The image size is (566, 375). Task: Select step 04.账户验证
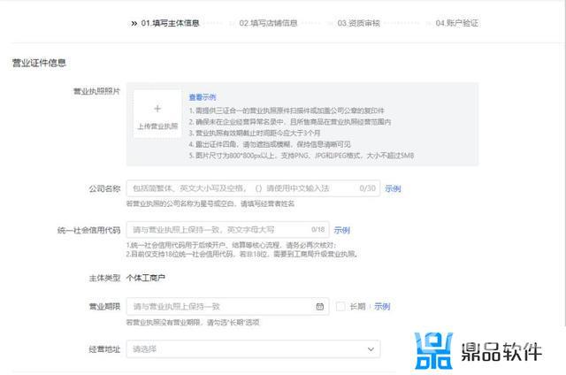point(456,23)
